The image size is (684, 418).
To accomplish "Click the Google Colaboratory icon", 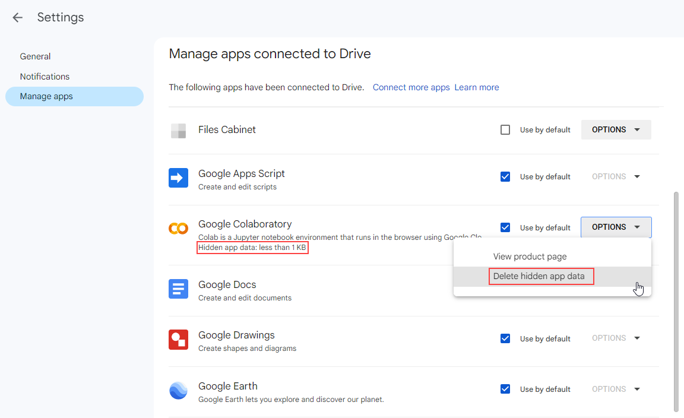I will (x=178, y=227).
